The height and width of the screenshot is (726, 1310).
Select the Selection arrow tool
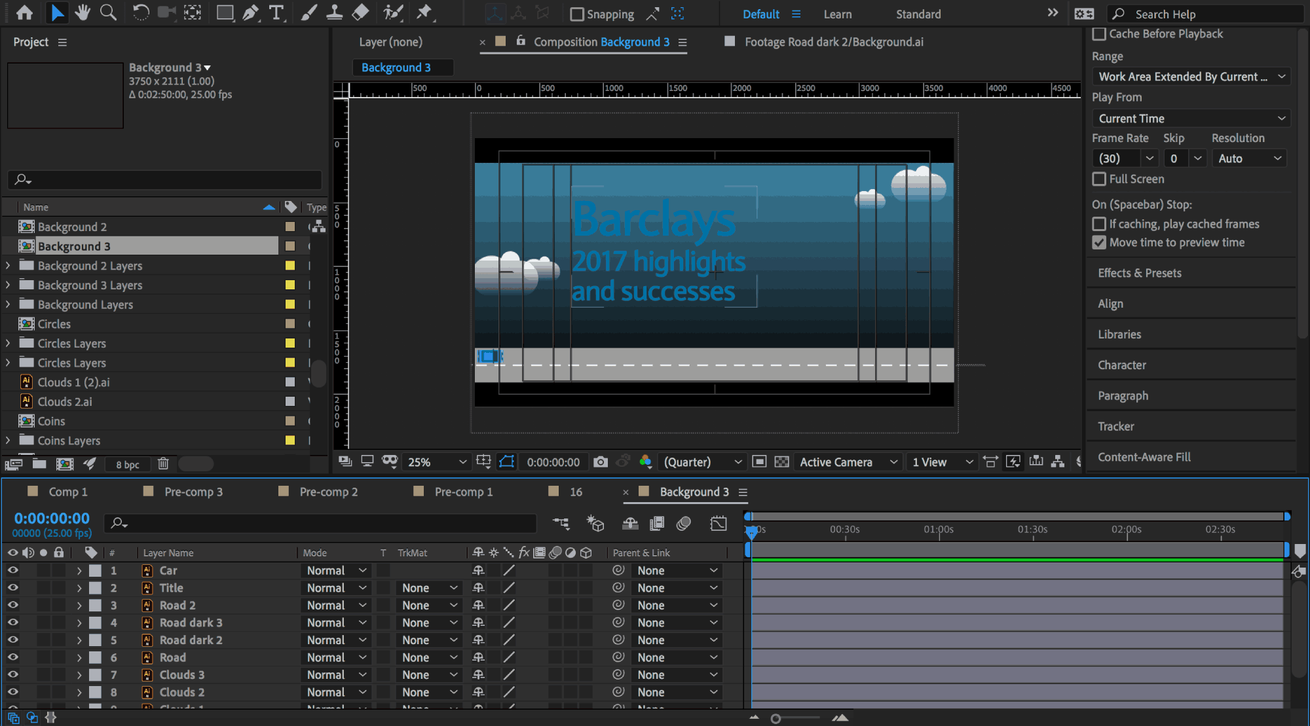tap(57, 12)
